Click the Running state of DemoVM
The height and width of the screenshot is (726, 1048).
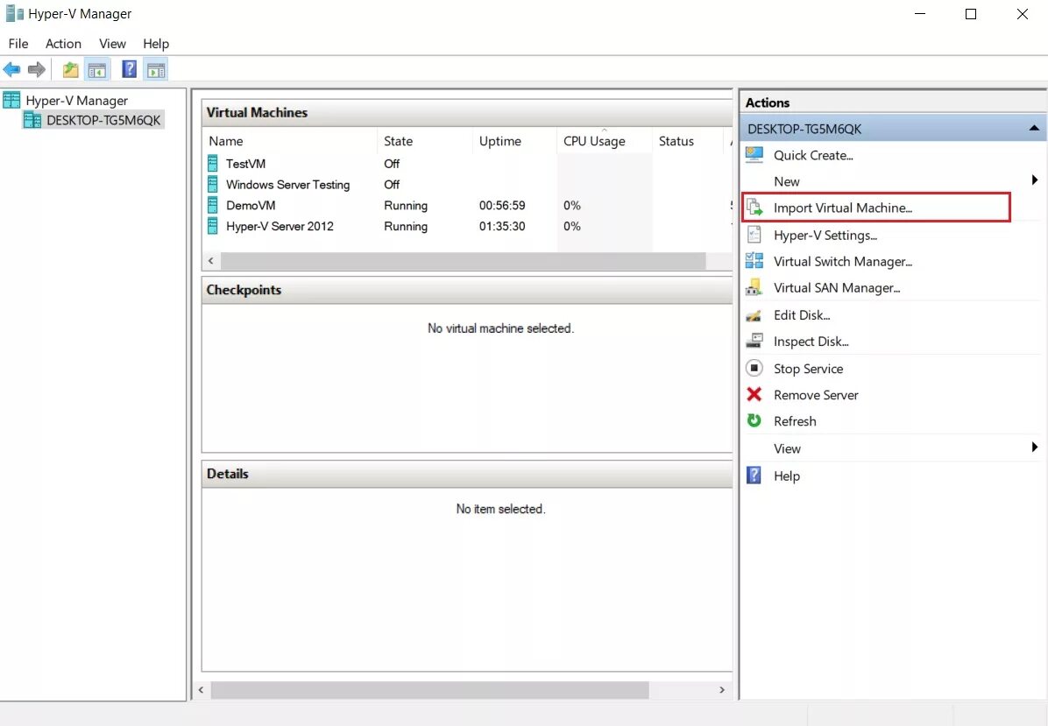point(406,205)
